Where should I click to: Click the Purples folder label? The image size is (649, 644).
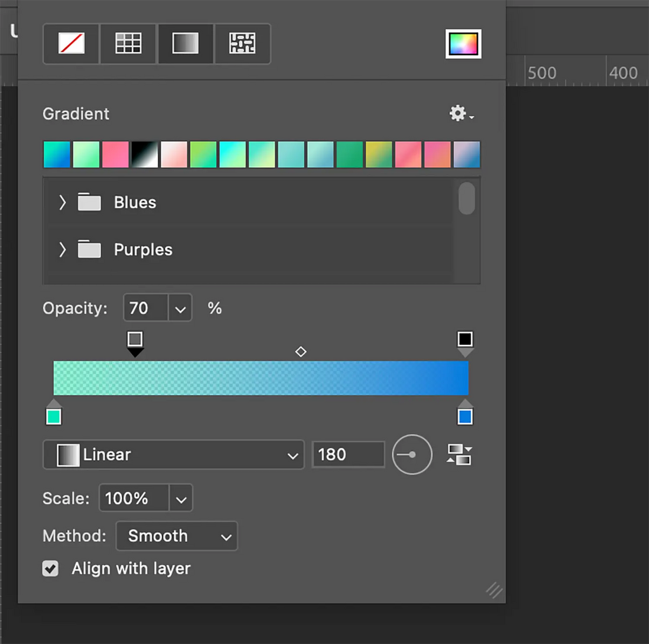coord(143,250)
